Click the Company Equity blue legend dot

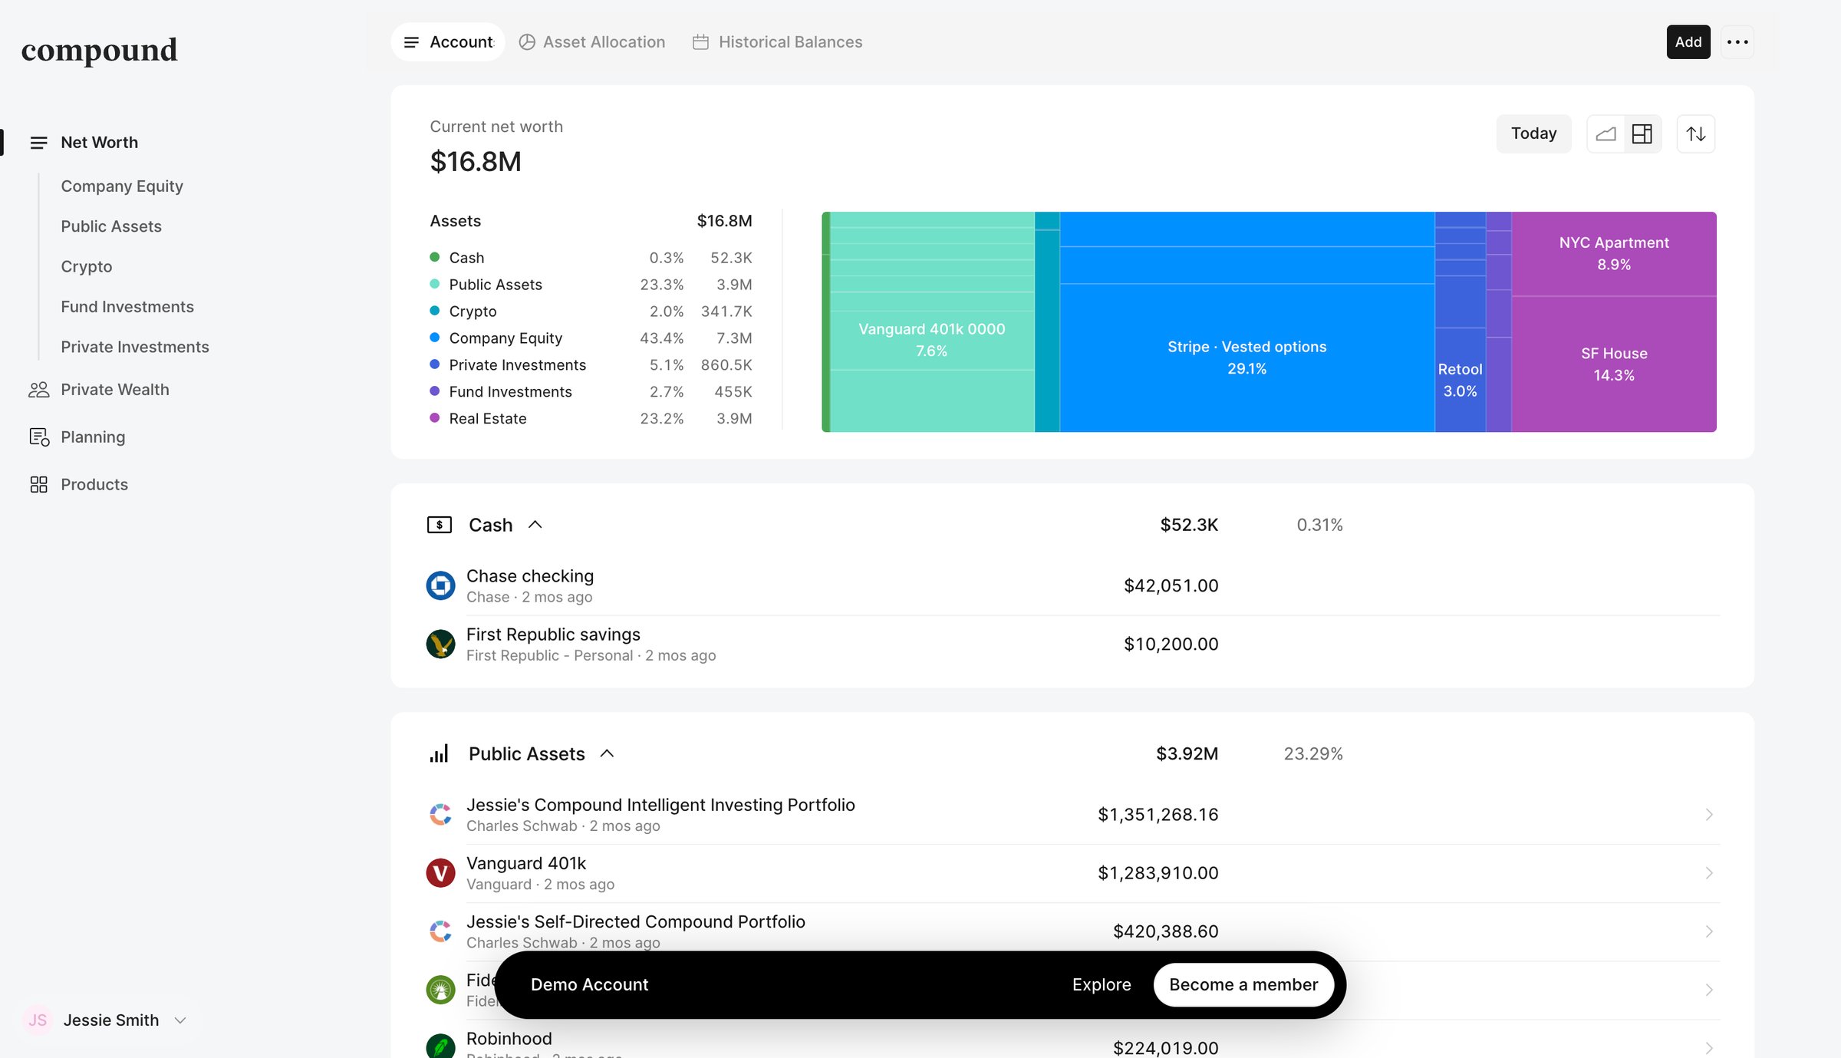click(x=435, y=338)
